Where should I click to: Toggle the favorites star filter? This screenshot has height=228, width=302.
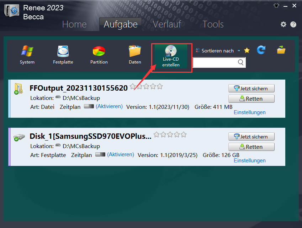(x=247, y=51)
